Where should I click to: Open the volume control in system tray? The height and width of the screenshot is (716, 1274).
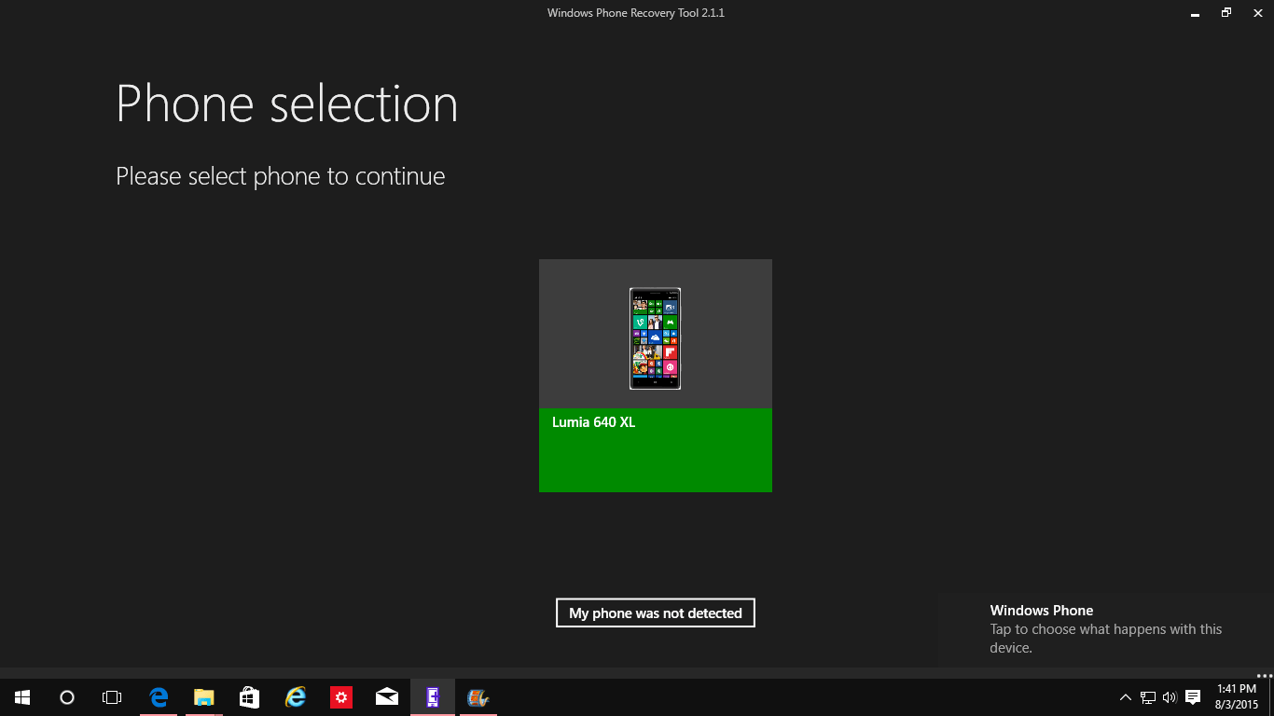tap(1169, 696)
